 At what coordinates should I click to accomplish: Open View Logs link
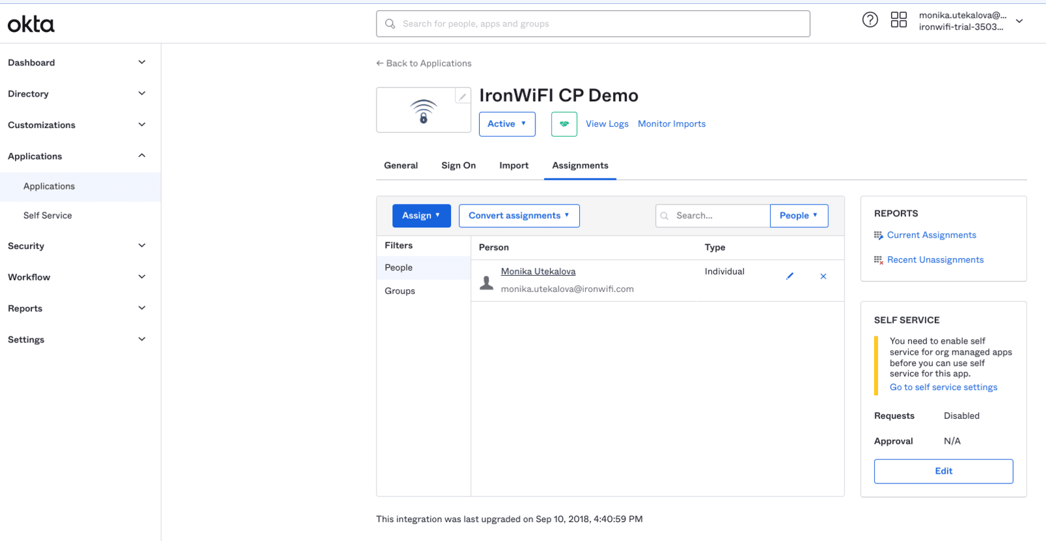[x=607, y=124]
